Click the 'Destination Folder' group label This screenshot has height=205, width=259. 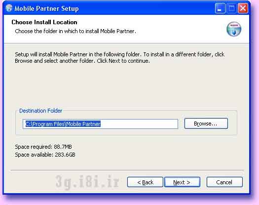pyautogui.click(x=40, y=111)
